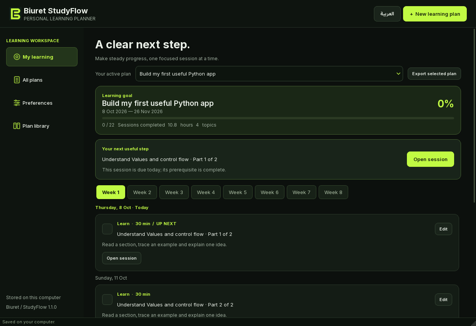
Task: Tick the checkbox for Part 1 of 2 session
Action: [107, 229]
